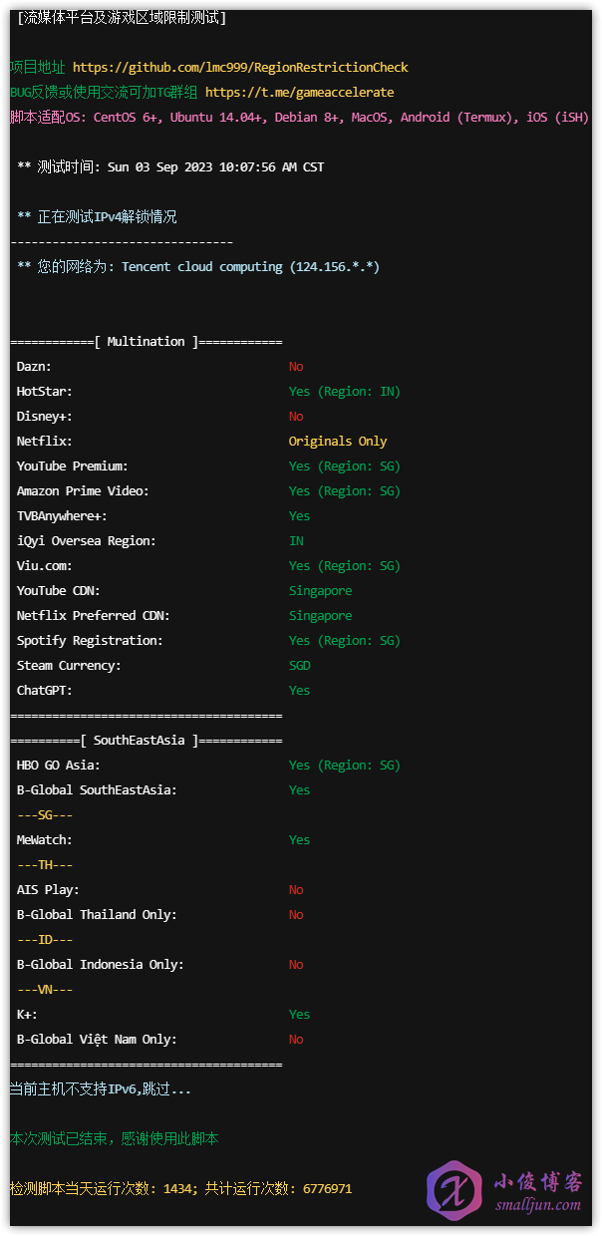Click the Spotify Registration label

pos(90,641)
